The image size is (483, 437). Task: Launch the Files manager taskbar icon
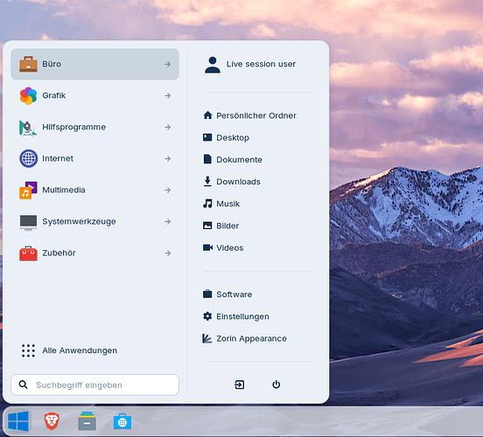click(87, 421)
